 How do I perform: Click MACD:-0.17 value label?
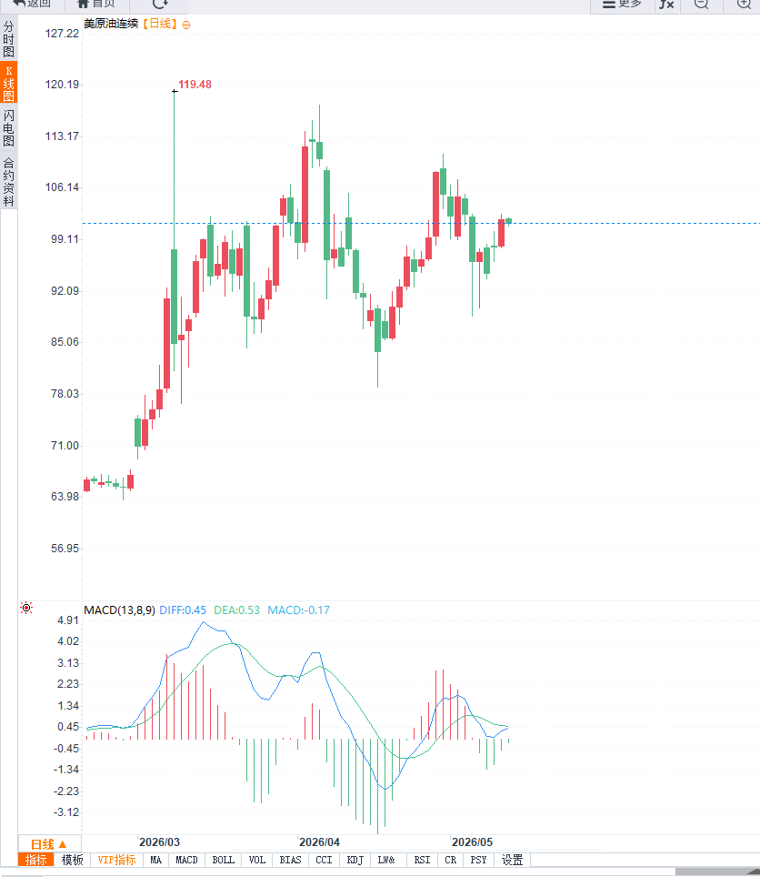[299, 610]
